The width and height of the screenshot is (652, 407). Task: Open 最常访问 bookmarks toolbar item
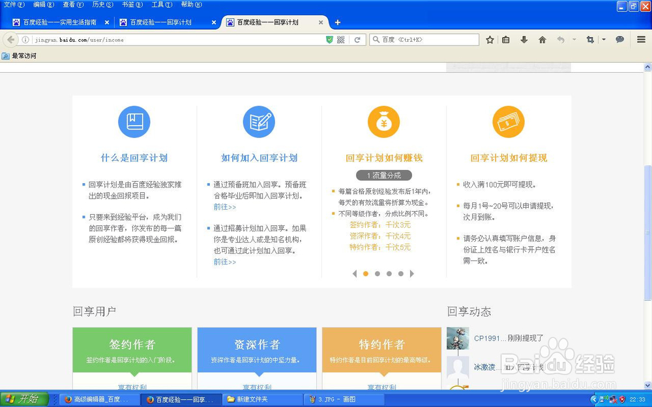(19, 55)
